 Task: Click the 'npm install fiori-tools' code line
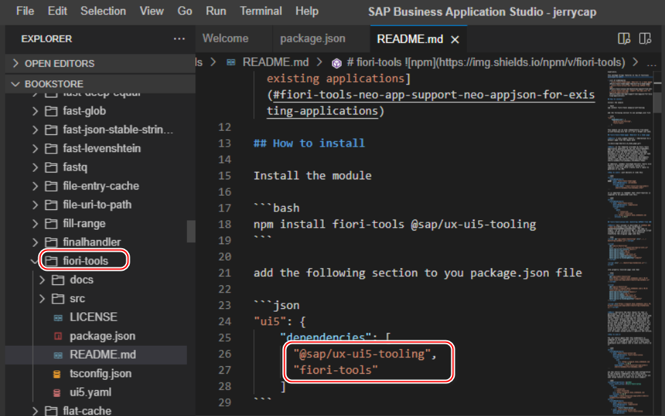395,224
